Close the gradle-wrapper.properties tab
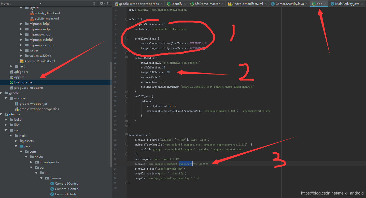 click(162, 4)
